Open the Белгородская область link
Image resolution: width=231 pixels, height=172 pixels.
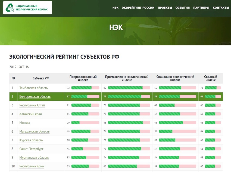tap(35, 97)
